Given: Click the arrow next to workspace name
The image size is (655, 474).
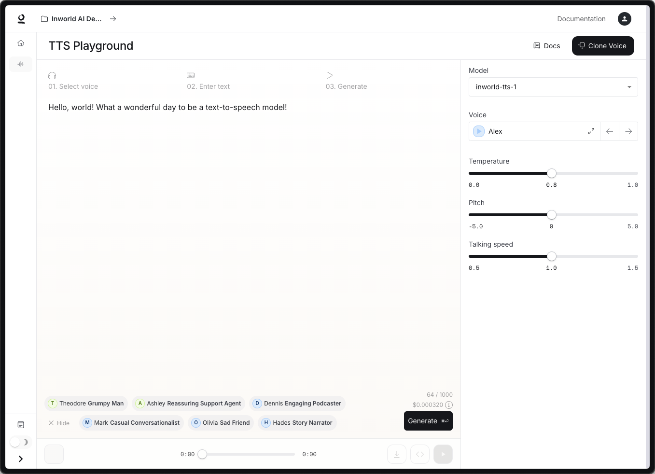Looking at the screenshot, I should 113,19.
